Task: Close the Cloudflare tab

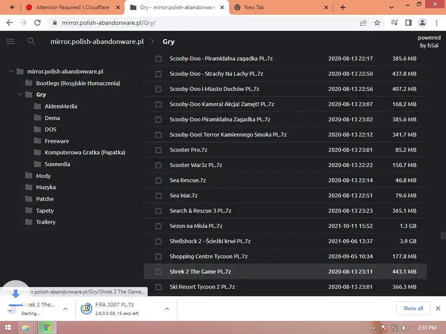Action: click(118, 8)
